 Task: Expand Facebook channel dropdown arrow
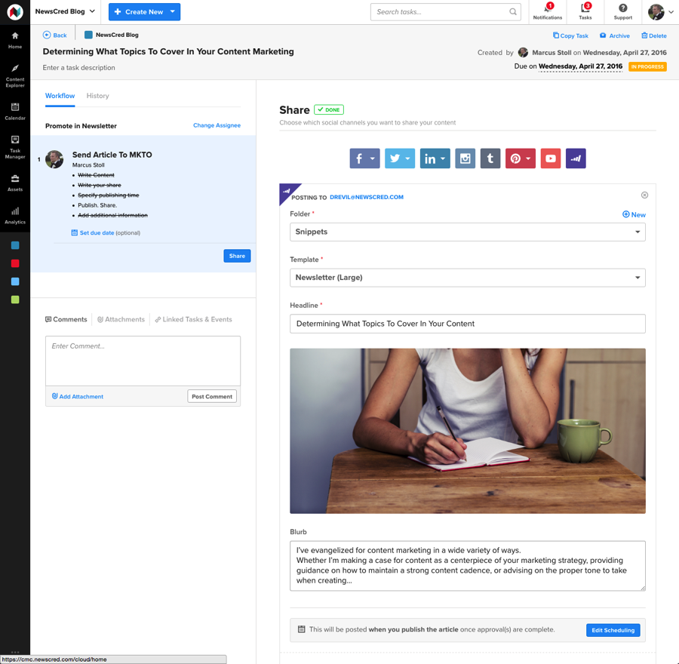tap(373, 158)
